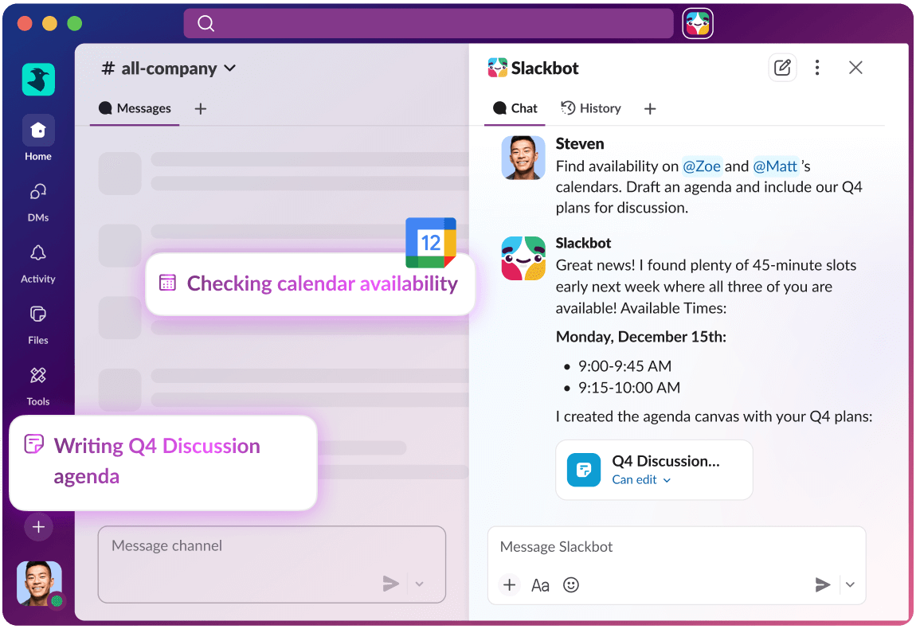Compose a new message via the pencil icon
Image resolution: width=916 pixels, height=629 pixels.
coord(781,68)
